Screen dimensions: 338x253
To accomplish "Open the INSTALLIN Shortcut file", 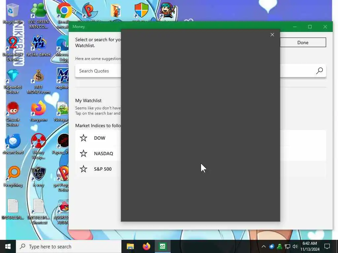I will click(38, 212).
